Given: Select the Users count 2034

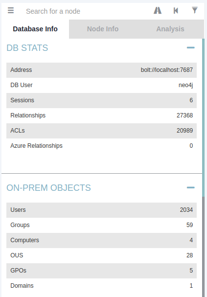Looking at the screenshot, I should [x=186, y=210].
